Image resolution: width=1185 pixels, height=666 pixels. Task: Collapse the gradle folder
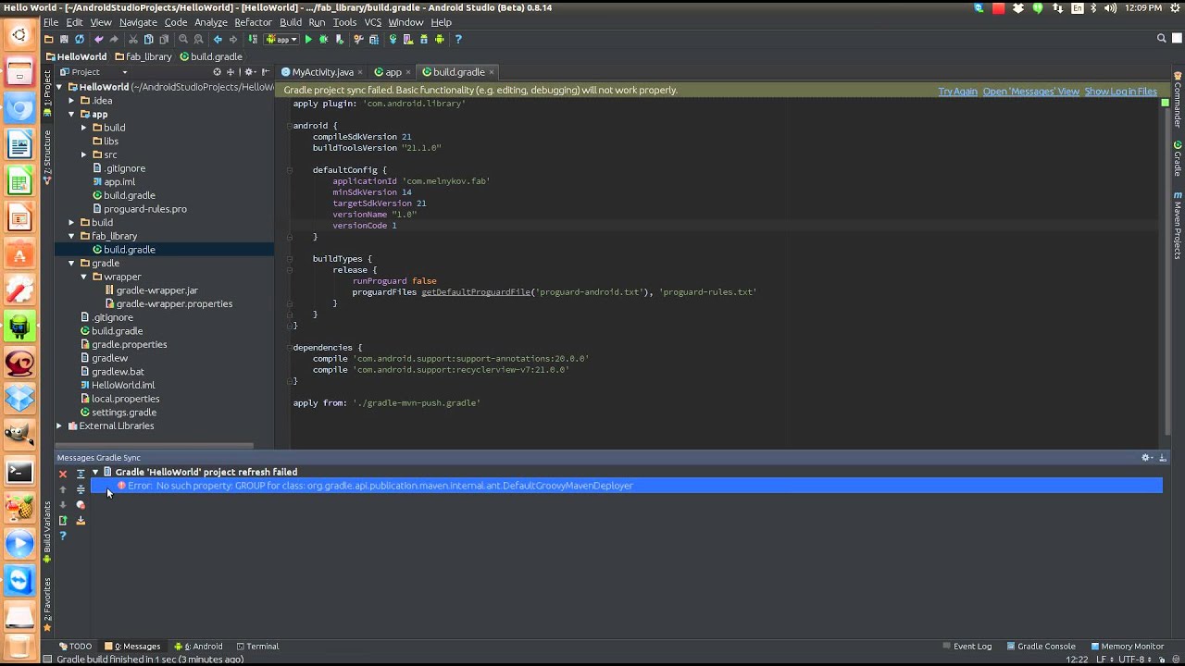click(71, 264)
